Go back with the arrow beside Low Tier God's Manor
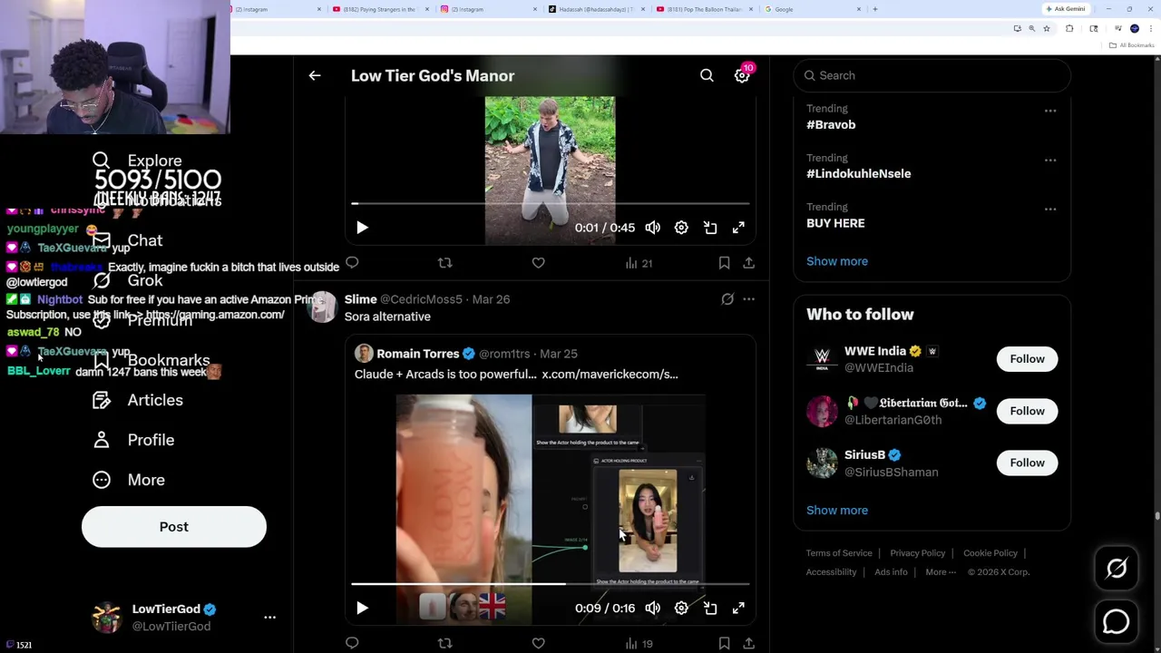Screen dimensions: 1161x653 coord(315,76)
